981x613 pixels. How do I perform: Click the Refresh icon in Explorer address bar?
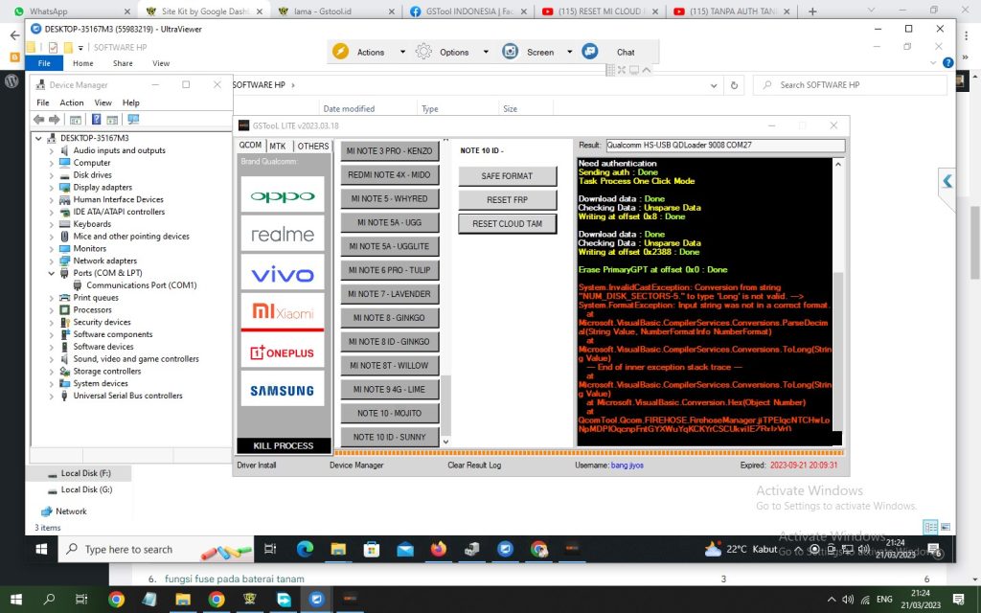[x=734, y=85]
